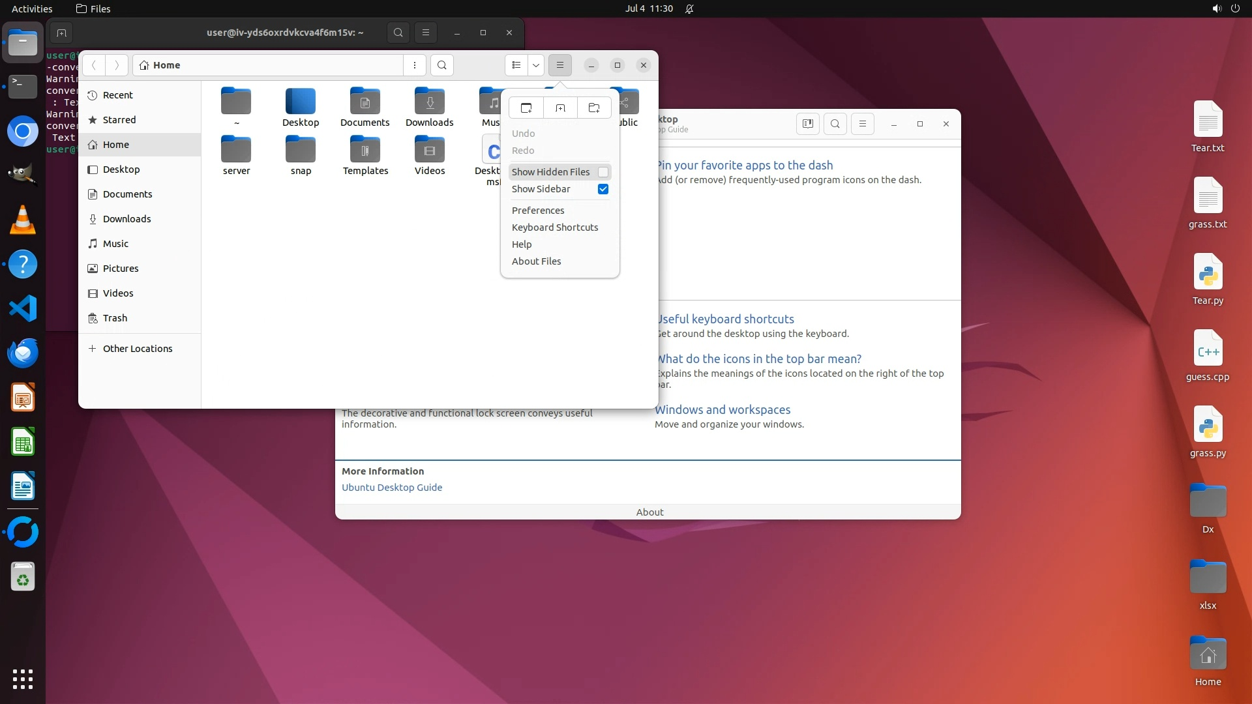Choose Keyboard Shortcuts menu entry
Screen dimensions: 1252x704
tap(555, 227)
